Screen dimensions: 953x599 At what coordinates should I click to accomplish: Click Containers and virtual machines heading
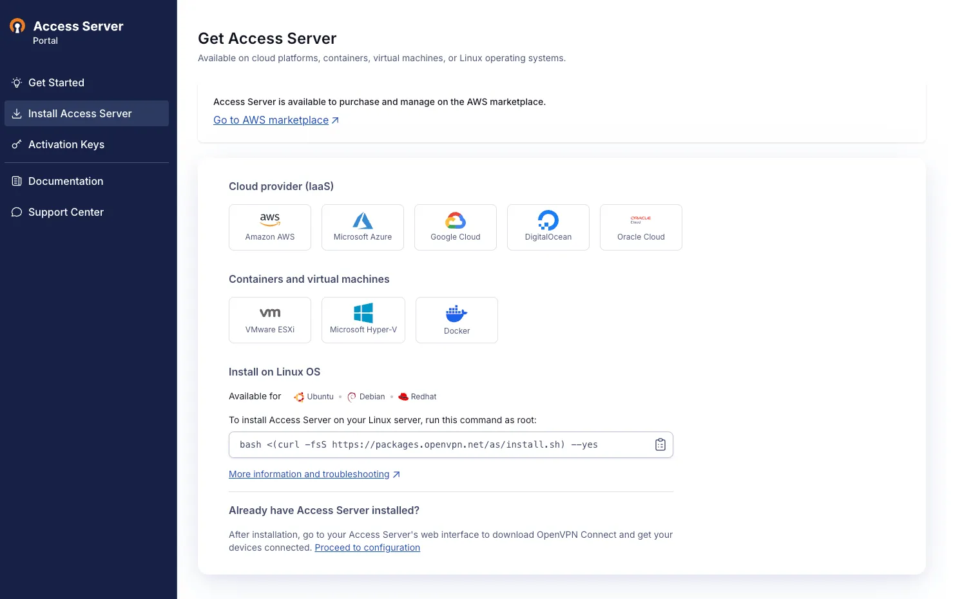point(309,279)
